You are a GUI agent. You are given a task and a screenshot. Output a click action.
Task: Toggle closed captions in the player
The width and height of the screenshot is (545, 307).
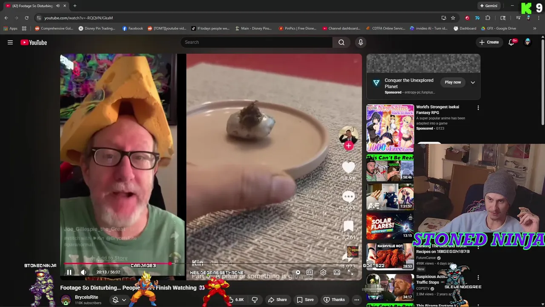click(x=310, y=272)
